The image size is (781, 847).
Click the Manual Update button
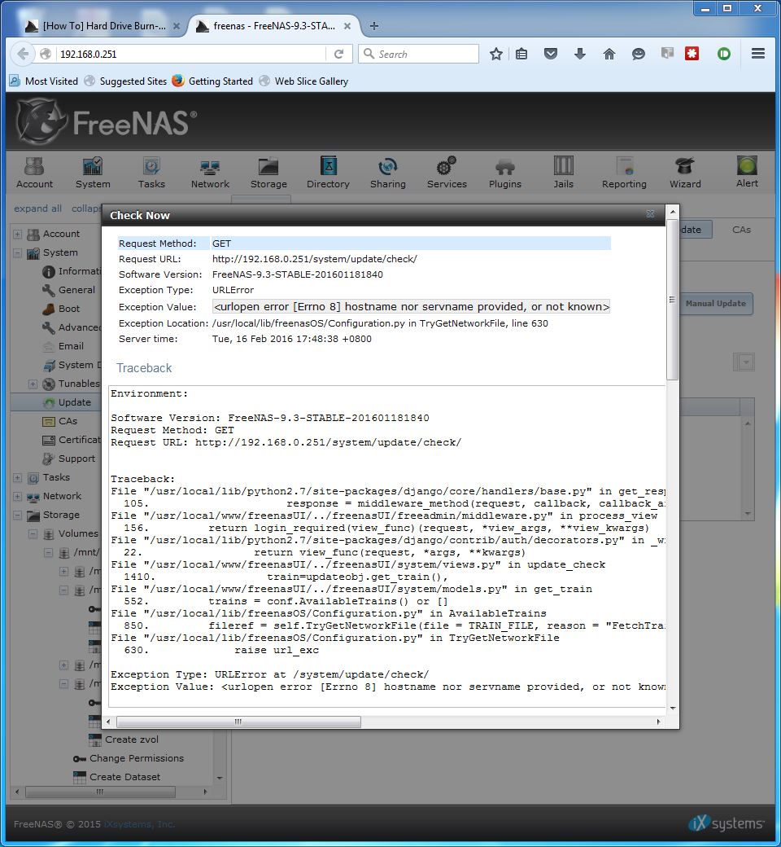coord(716,304)
